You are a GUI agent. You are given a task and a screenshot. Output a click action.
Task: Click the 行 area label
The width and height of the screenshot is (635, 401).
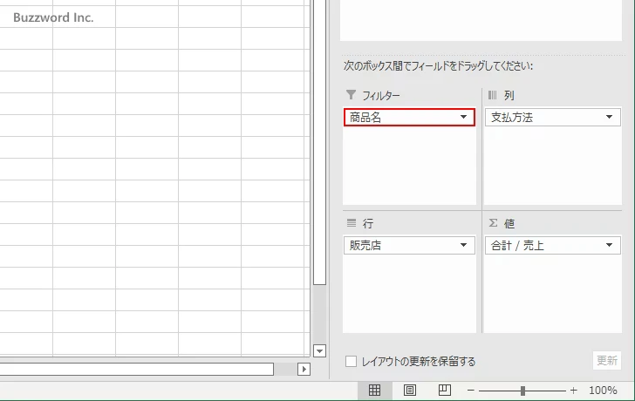[368, 223]
